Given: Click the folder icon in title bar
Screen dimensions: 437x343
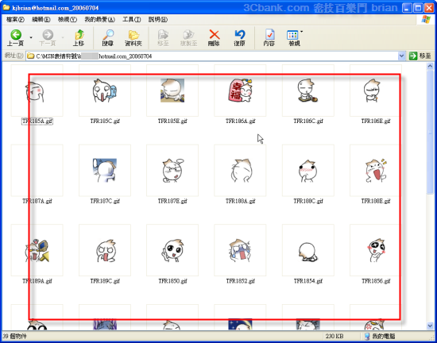Looking at the screenshot, I should click(x=6, y=7).
